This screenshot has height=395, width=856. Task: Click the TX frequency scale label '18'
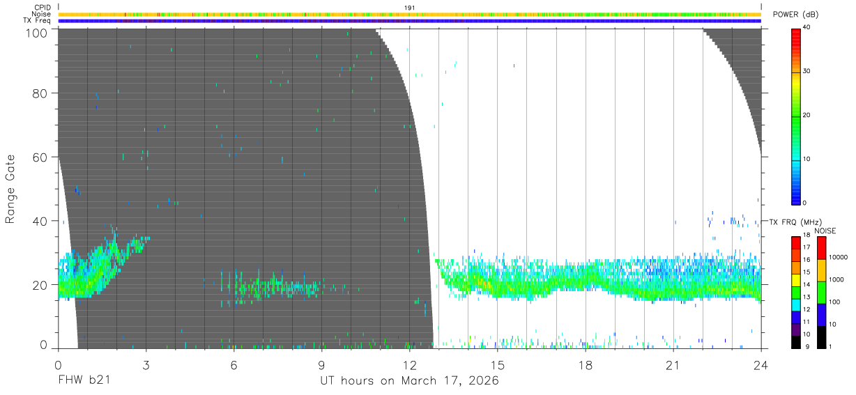[807, 235]
